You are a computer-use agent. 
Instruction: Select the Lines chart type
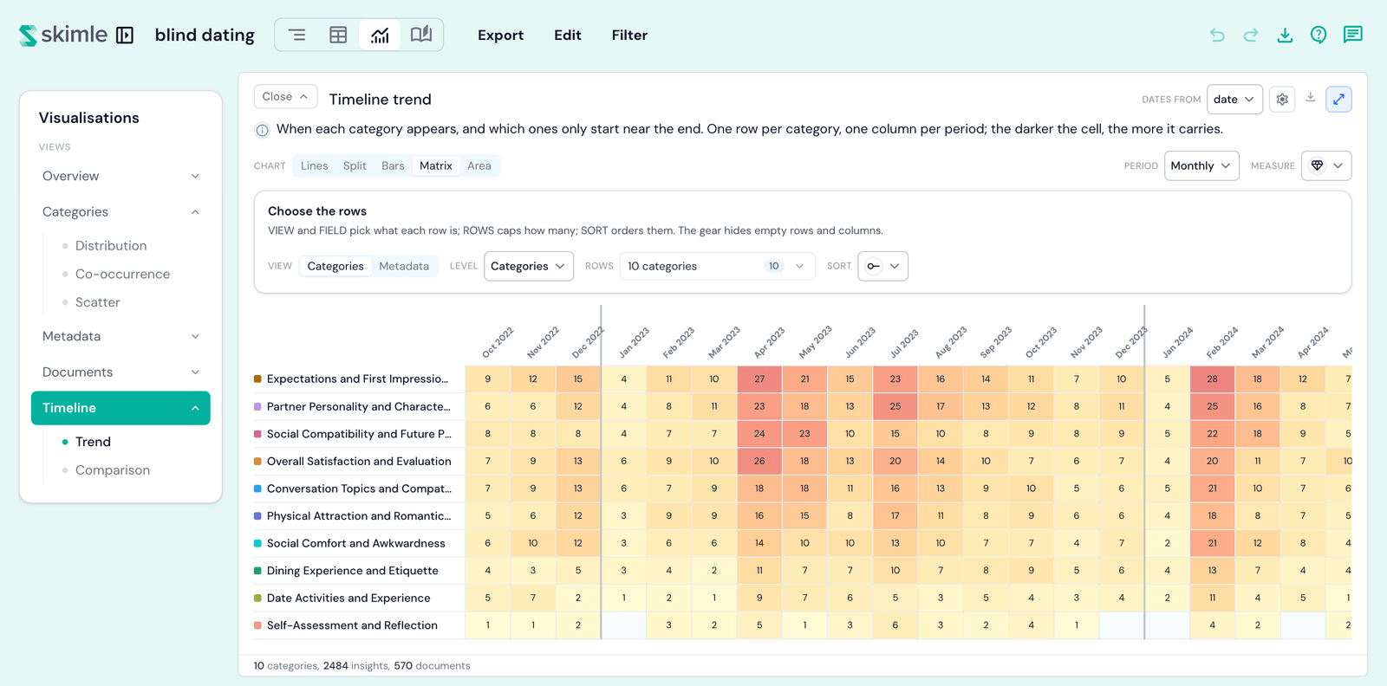click(x=314, y=165)
